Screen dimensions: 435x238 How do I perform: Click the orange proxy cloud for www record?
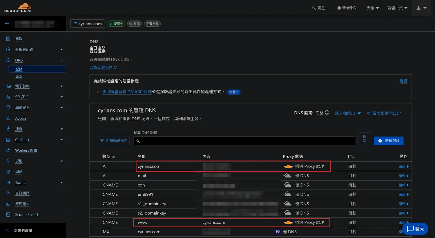[288, 222]
